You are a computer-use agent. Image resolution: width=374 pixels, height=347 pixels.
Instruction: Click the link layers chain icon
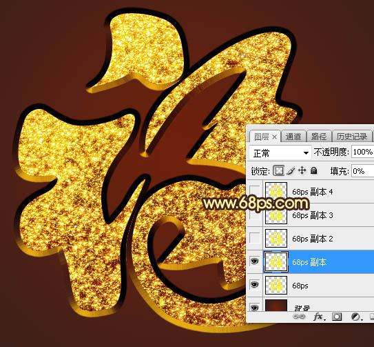[x=299, y=317]
